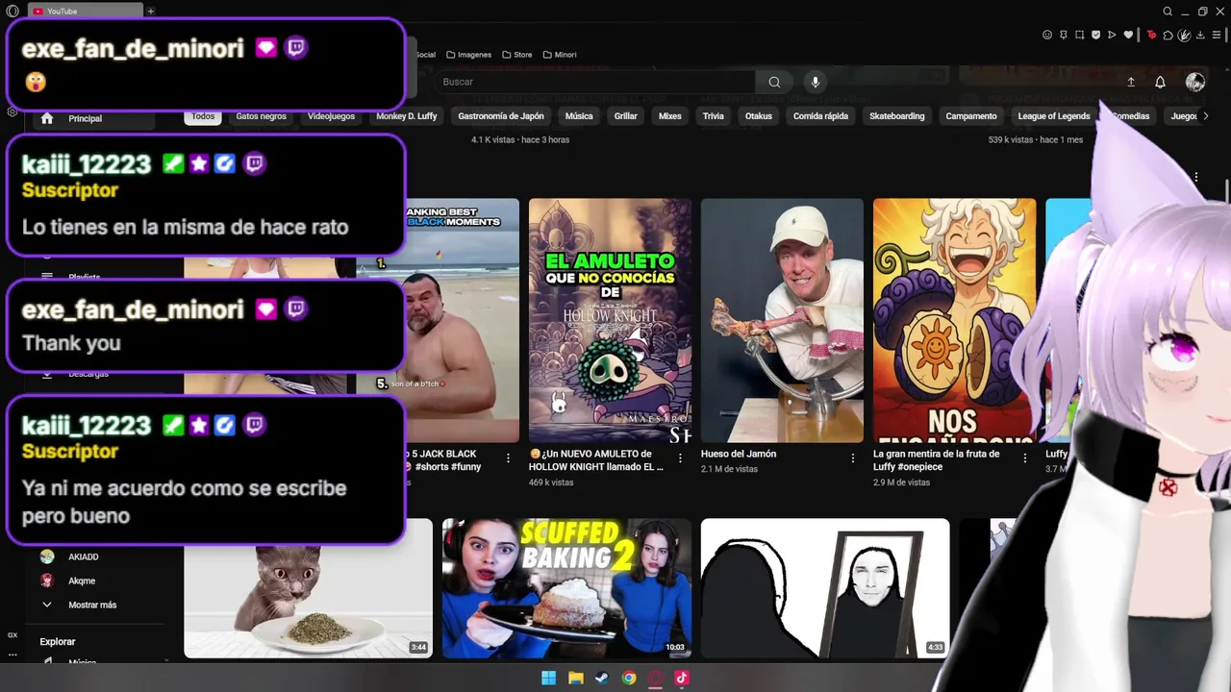
Task: Select the Campamento filter chip
Action: (x=971, y=116)
